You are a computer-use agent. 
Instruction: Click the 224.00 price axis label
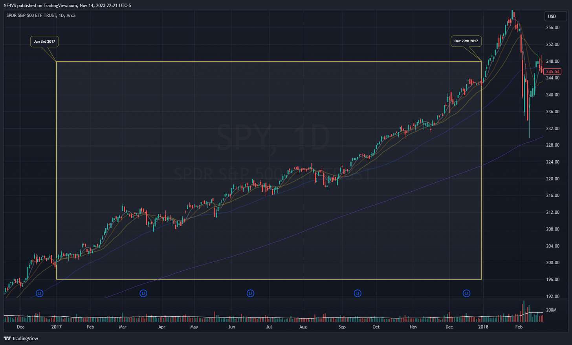(552, 162)
